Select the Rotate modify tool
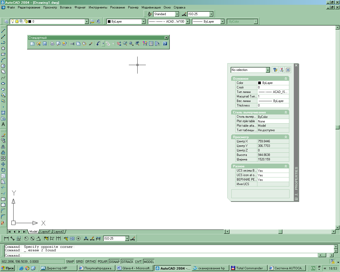 click(3, 170)
